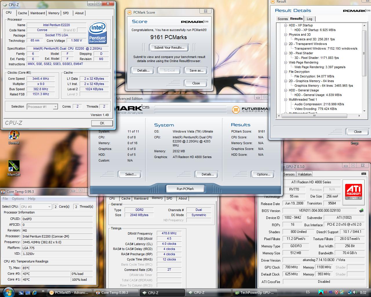Open the Processor #1 selection dropdown
This screenshot has height=297, width=371.
[x=42, y=107]
